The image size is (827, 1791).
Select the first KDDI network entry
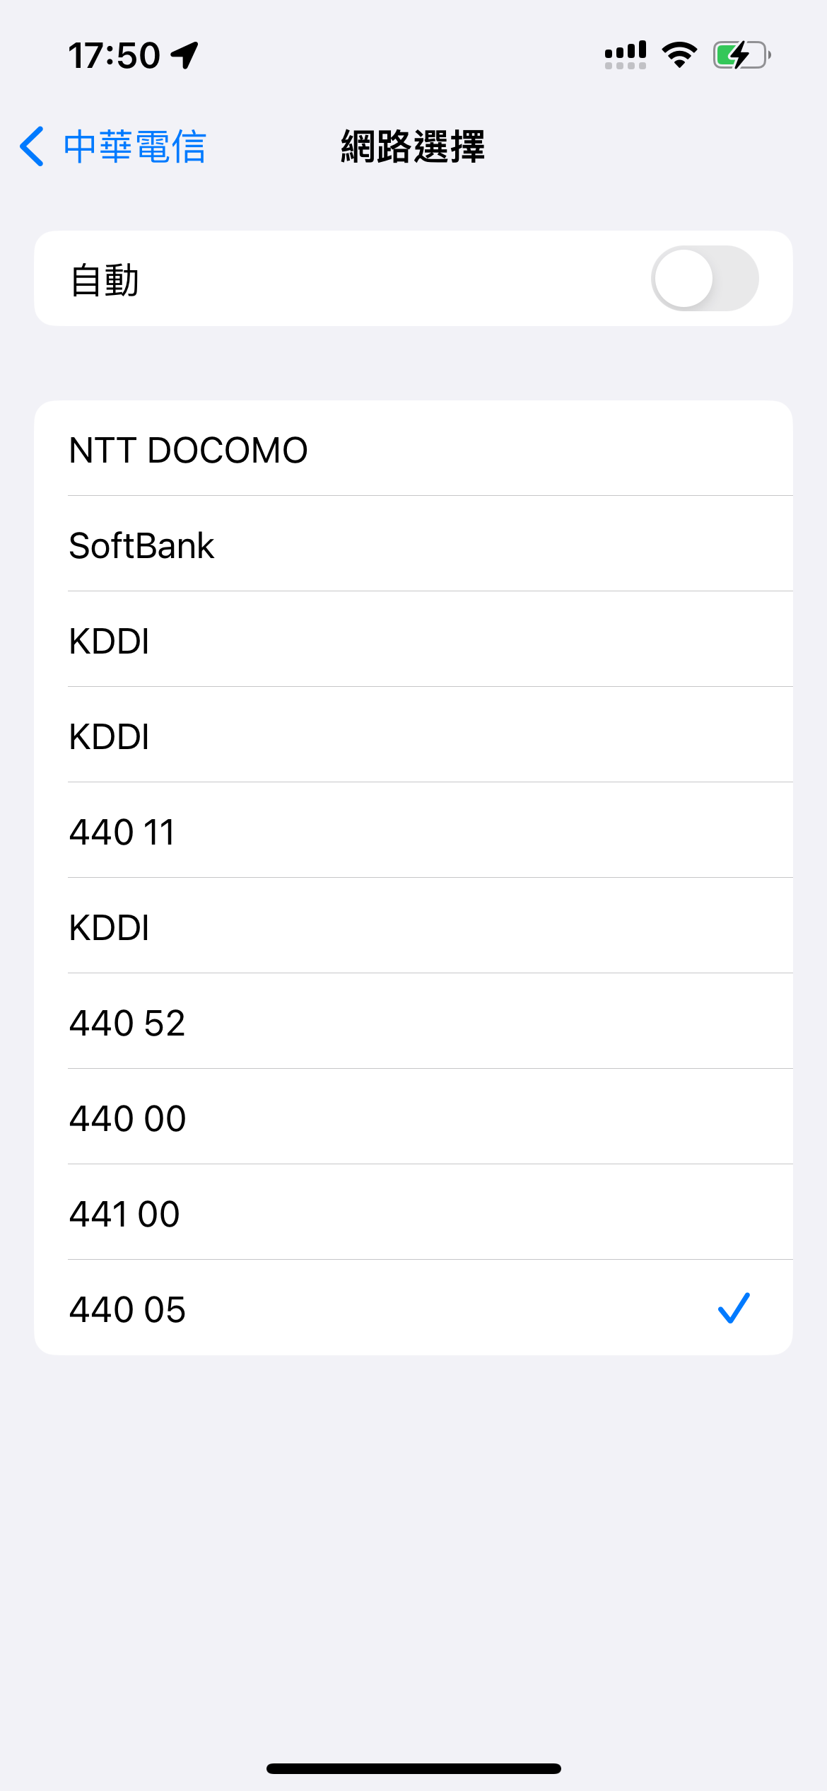click(413, 641)
